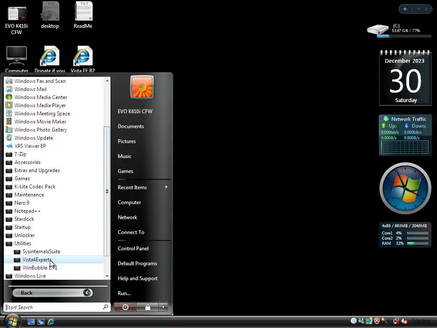Screen dimensions: 437x328
Task: Open Music from Start menu
Action: (x=125, y=156)
